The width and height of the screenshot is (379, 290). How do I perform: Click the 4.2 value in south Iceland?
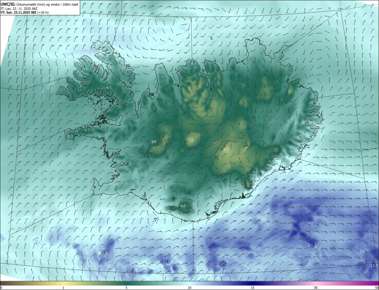tap(183, 206)
